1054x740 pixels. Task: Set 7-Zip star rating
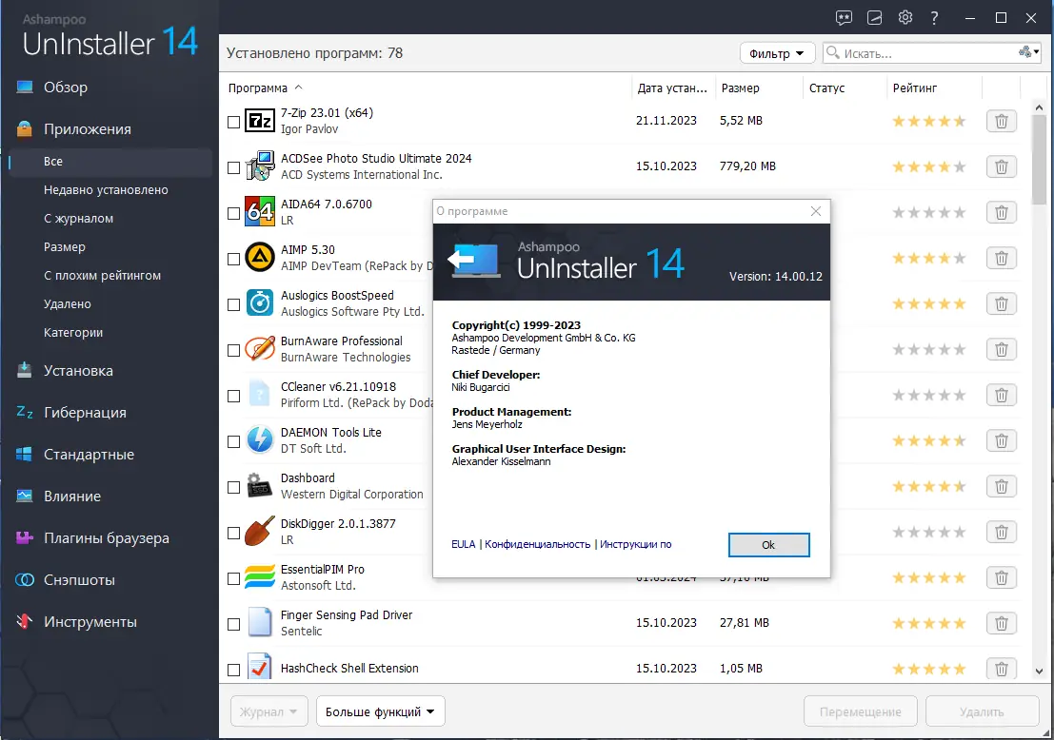tap(929, 121)
